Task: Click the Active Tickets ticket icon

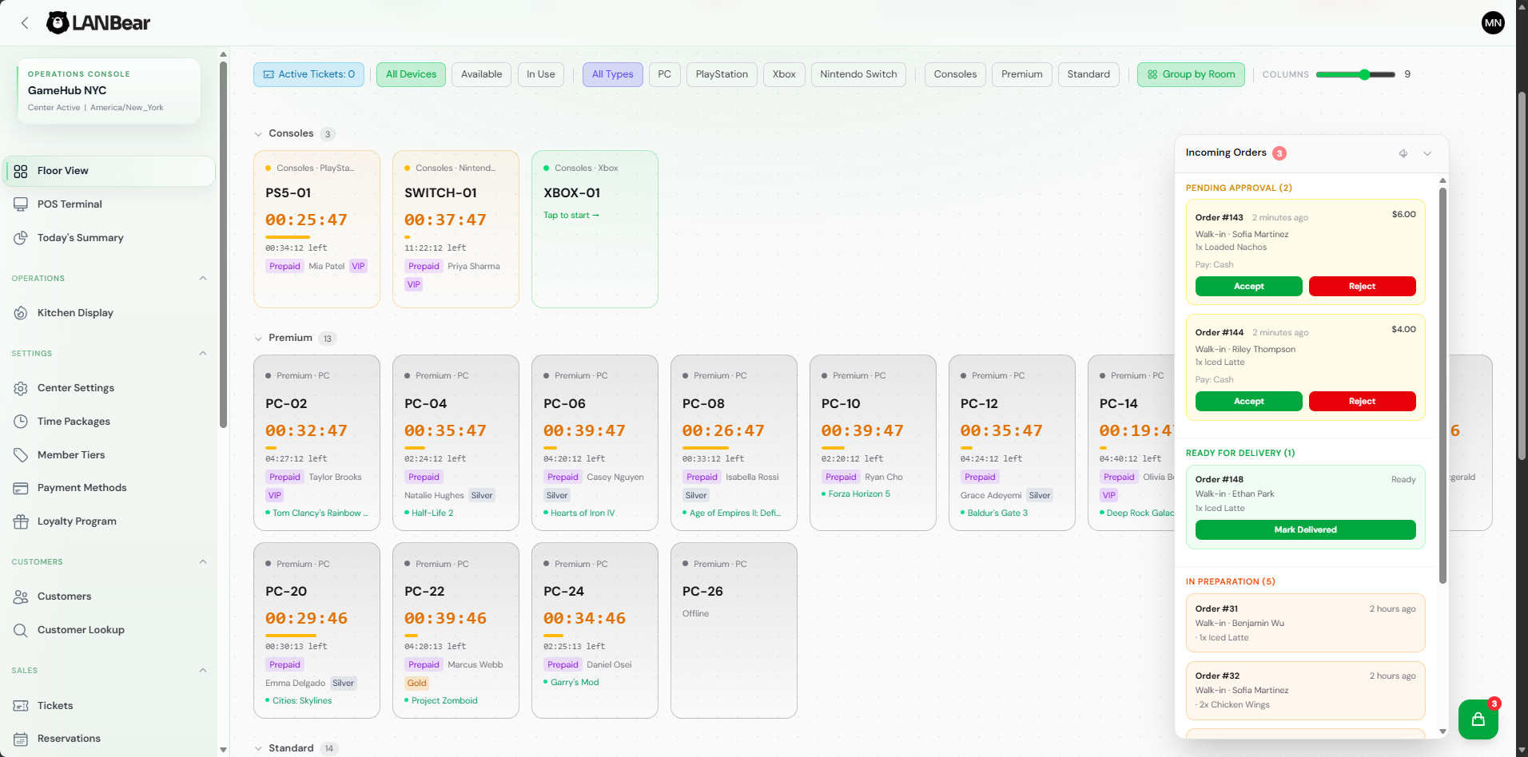Action: (x=269, y=74)
